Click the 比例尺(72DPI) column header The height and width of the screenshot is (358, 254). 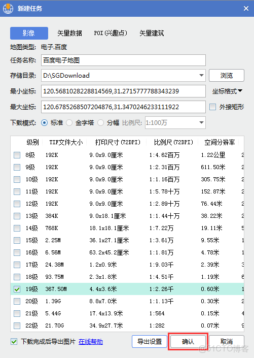tap(173, 143)
